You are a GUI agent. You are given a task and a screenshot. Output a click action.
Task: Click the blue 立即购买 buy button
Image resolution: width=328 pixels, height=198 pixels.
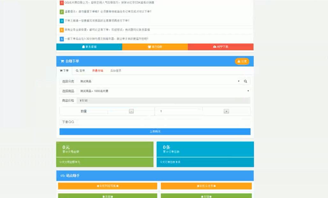pos(155,132)
